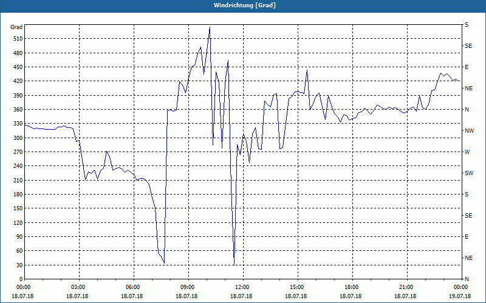Image resolution: width=486 pixels, height=303 pixels.
Task: Click the 03:00 time axis label
Action: coord(77,287)
